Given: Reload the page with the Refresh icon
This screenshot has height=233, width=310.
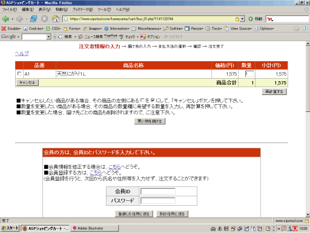Looking at the screenshot, I should coord(33,19).
